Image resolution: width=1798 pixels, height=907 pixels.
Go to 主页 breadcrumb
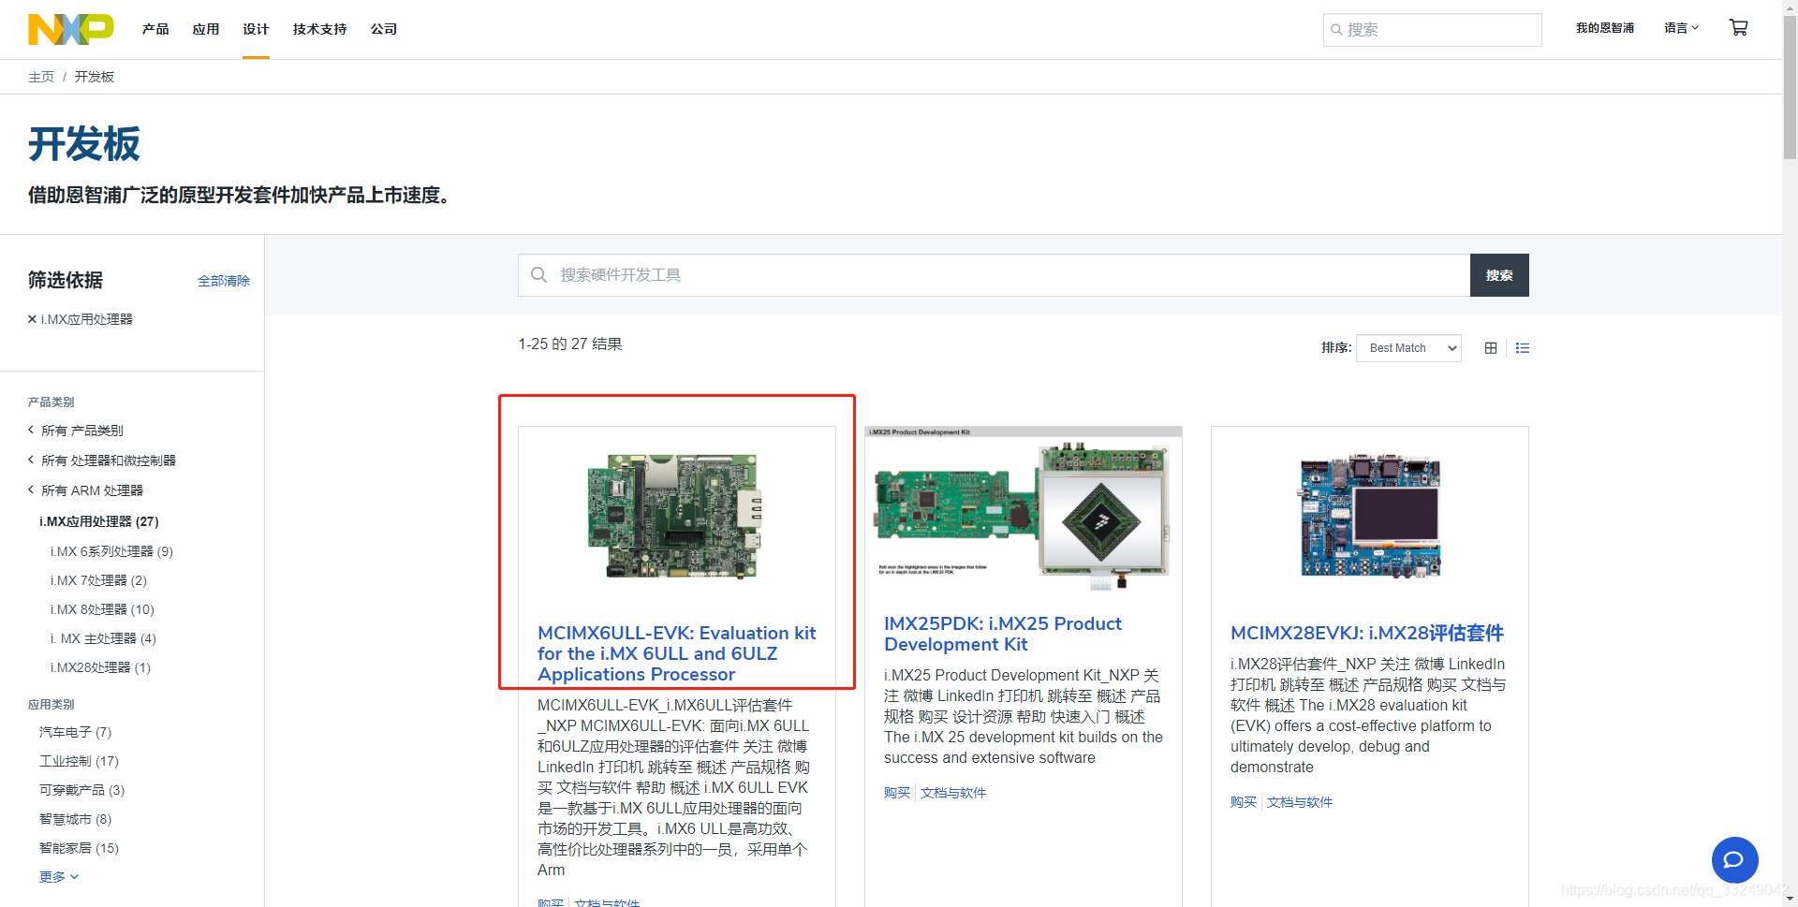[41, 77]
